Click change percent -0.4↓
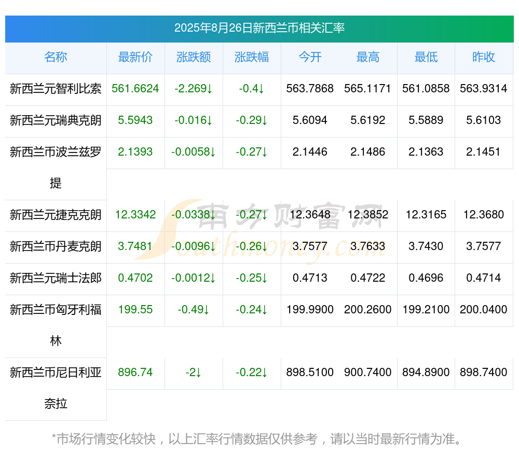 (x=252, y=89)
